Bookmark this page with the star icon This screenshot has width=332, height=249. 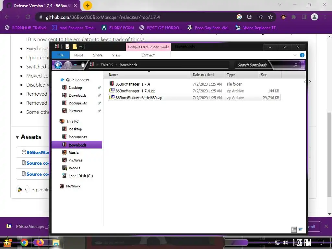click(270, 17)
